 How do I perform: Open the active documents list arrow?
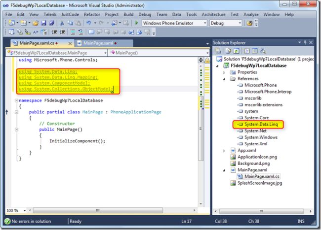(207, 43)
